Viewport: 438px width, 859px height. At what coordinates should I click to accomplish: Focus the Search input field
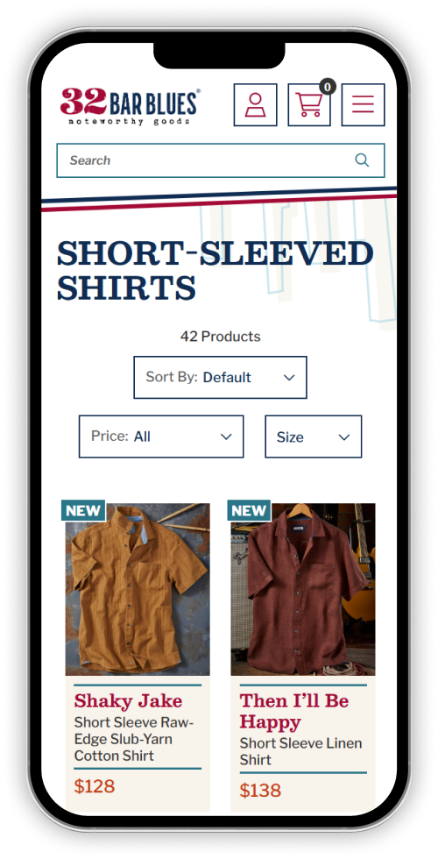pyautogui.click(x=221, y=160)
